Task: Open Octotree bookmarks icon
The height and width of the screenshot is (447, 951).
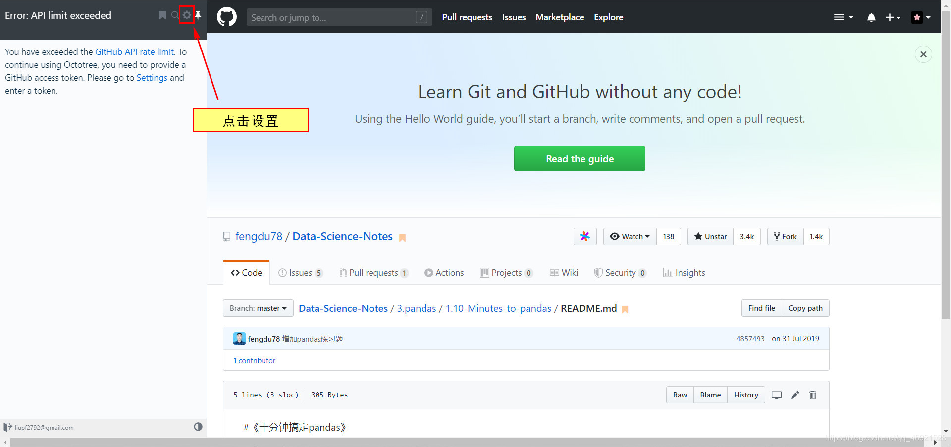Action: click(x=162, y=15)
